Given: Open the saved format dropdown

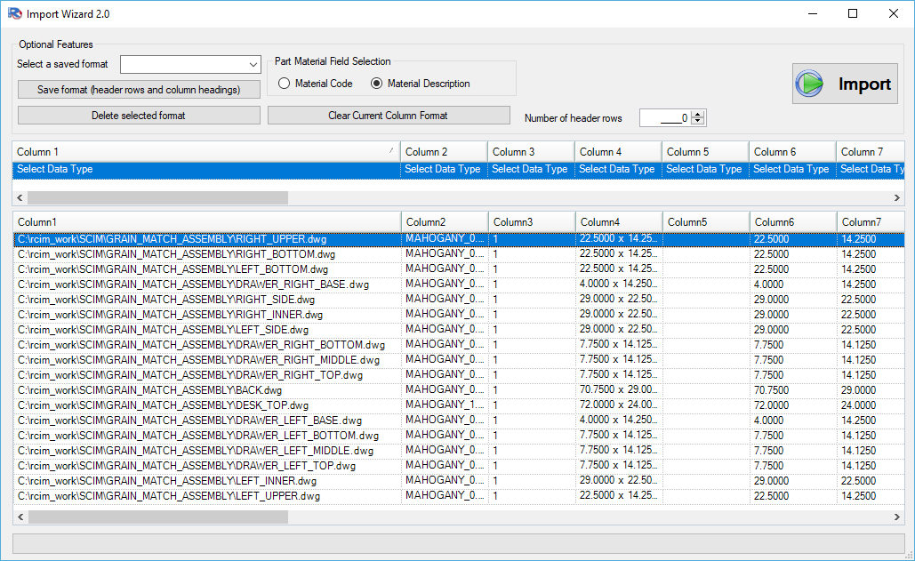Looking at the screenshot, I should [x=253, y=65].
